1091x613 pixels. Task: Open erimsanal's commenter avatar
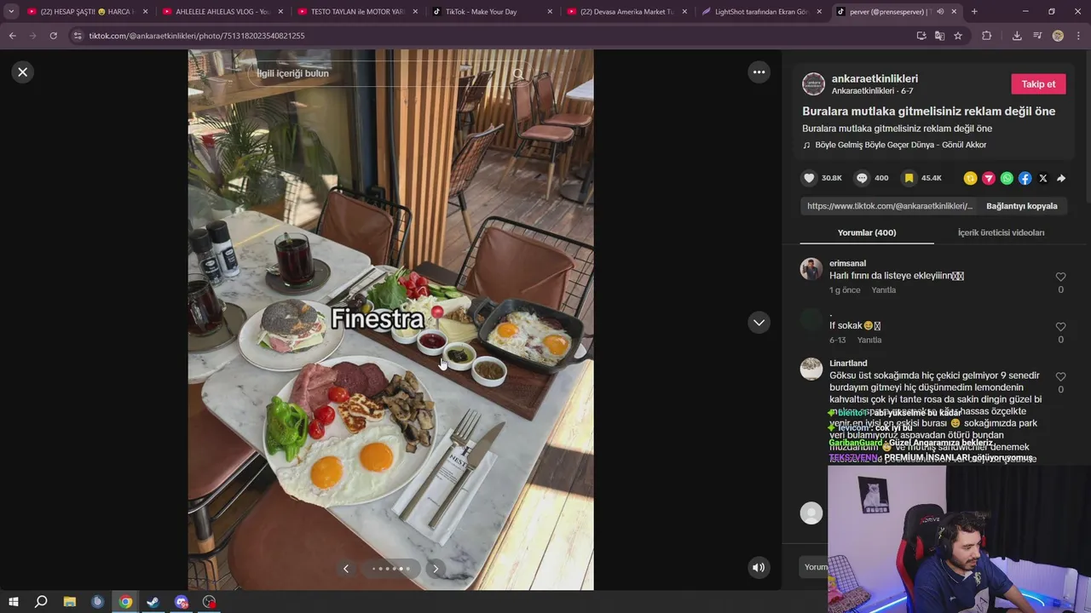(811, 269)
